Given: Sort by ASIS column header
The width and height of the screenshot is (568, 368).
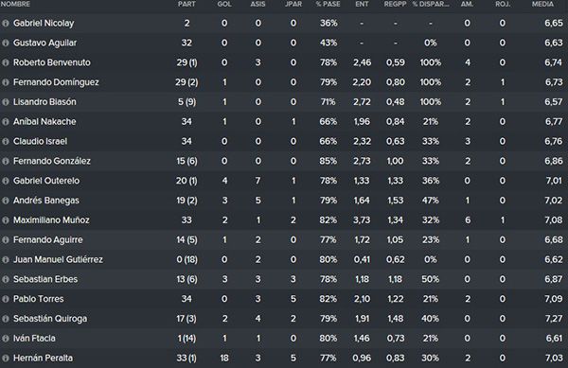Looking at the screenshot, I should coord(257,4).
